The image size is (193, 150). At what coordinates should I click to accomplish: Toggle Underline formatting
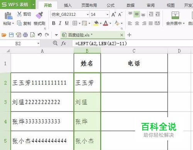(x=66, y=23)
